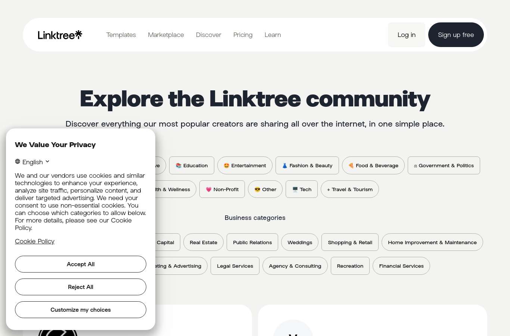Select the Education category chip

pos(192,165)
